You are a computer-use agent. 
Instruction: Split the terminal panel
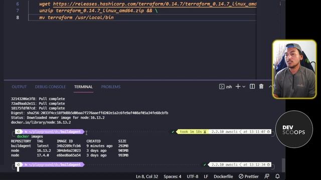[x=252, y=86]
